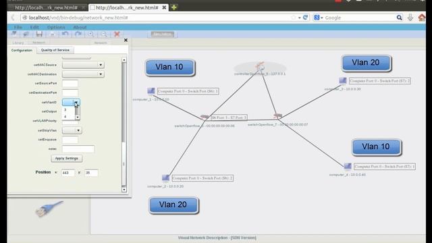Open the File menu

tap(18, 27)
